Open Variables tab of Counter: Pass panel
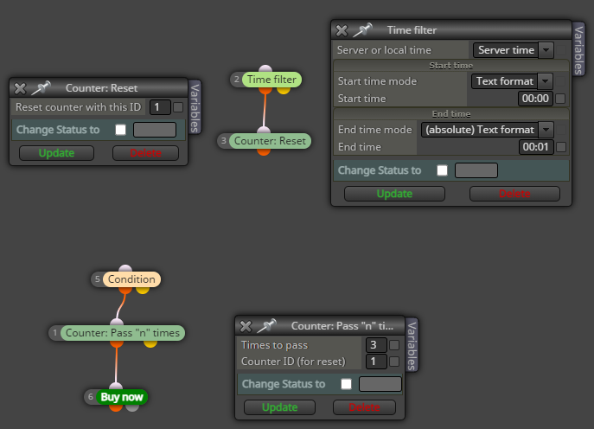Viewport: 594px width, 429px height. pos(412,345)
